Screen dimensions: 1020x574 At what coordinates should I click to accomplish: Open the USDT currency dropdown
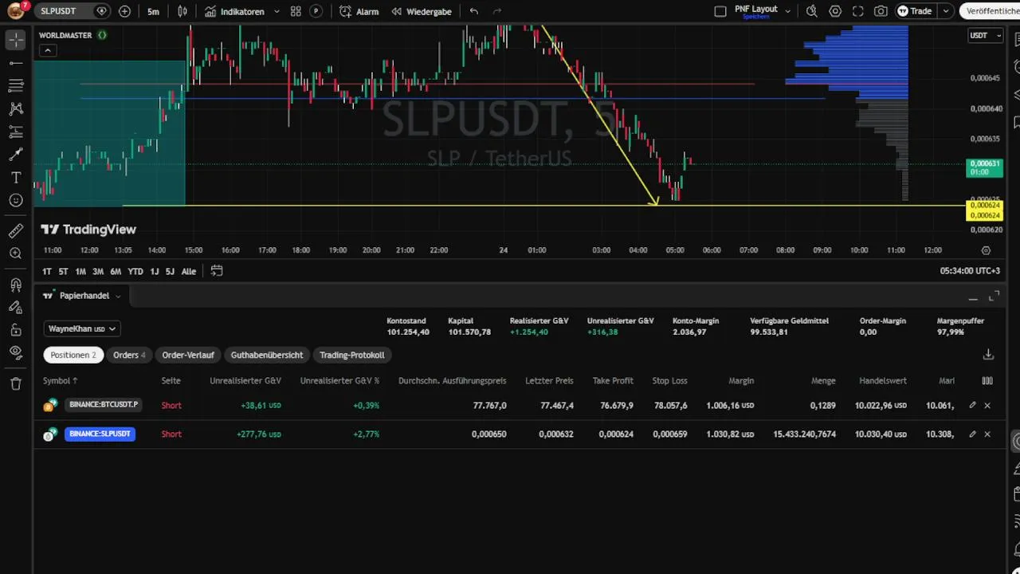coord(985,35)
